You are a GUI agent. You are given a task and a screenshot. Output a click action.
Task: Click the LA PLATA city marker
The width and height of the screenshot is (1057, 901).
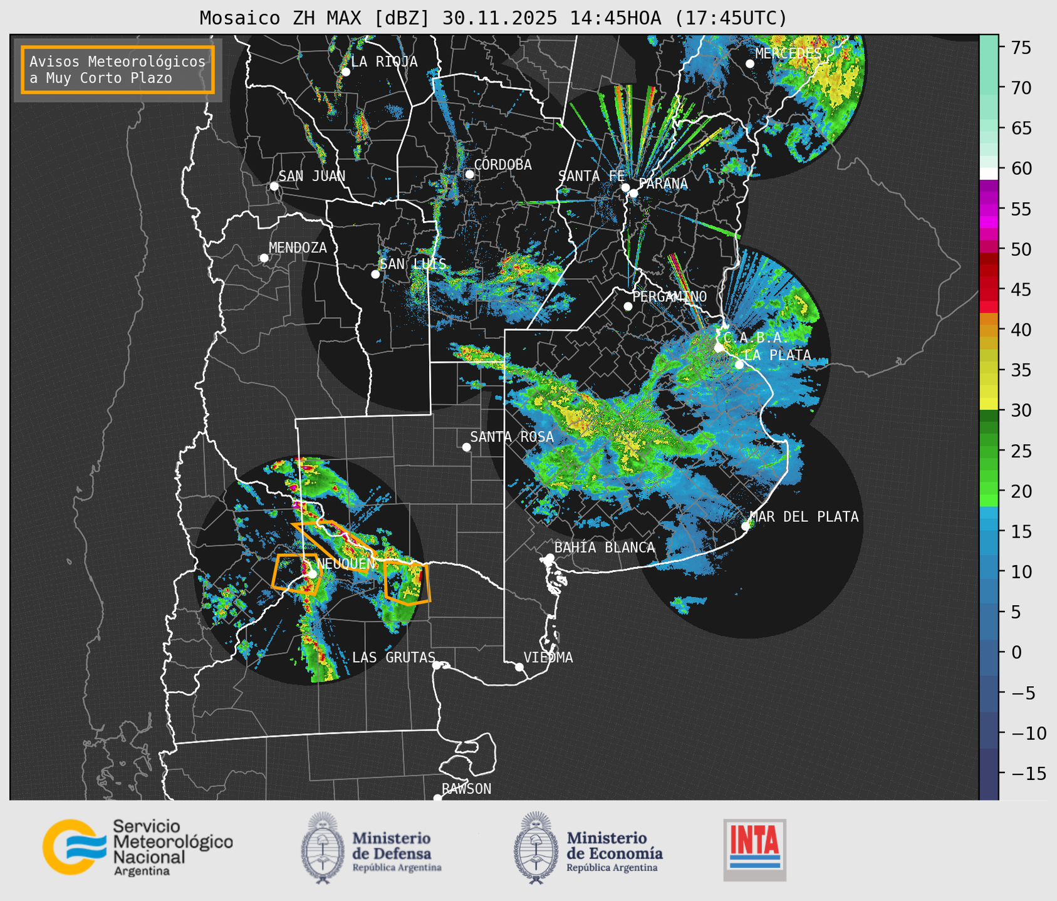click(x=739, y=365)
